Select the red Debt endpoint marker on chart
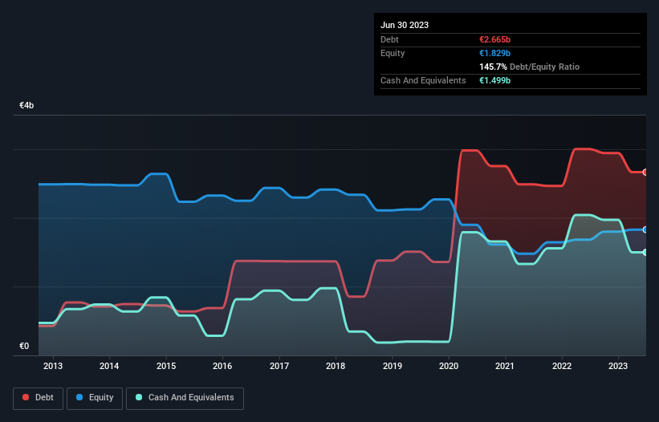This screenshot has width=659, height=422. coord(645,172)
